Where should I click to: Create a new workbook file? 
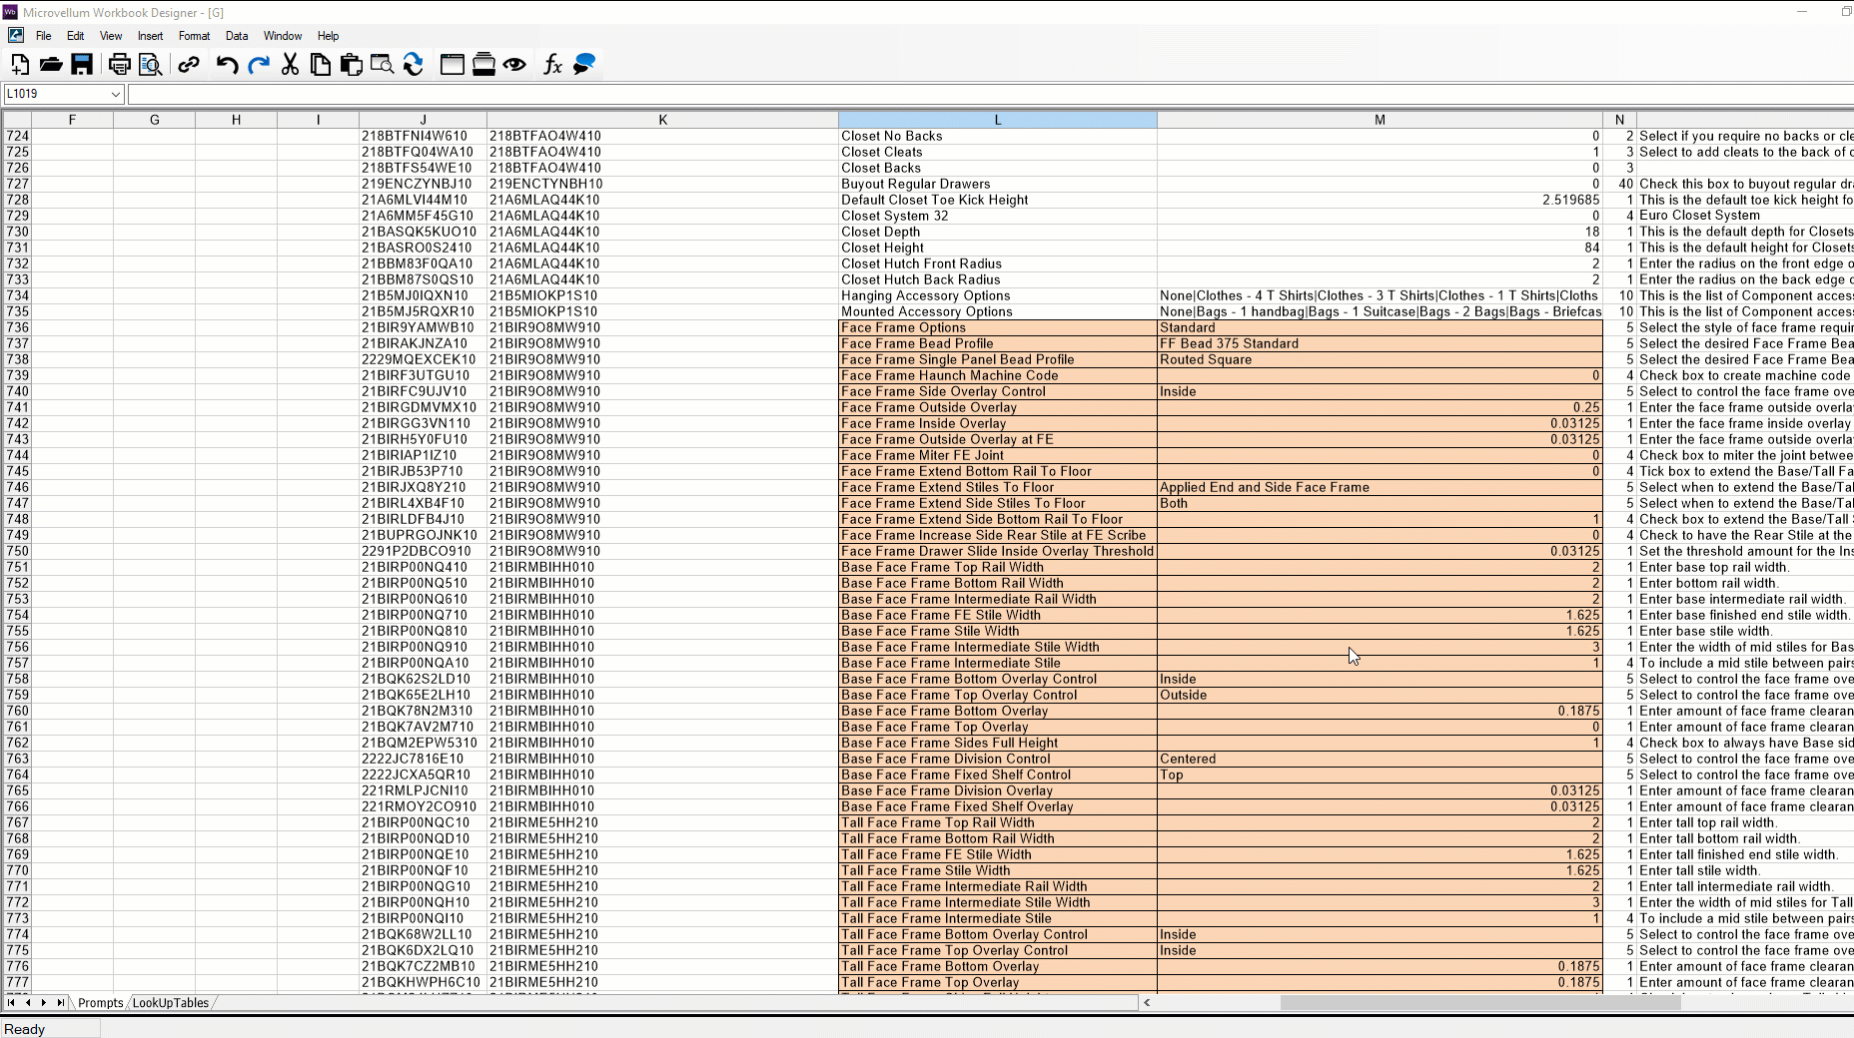[x=20, y=65]
